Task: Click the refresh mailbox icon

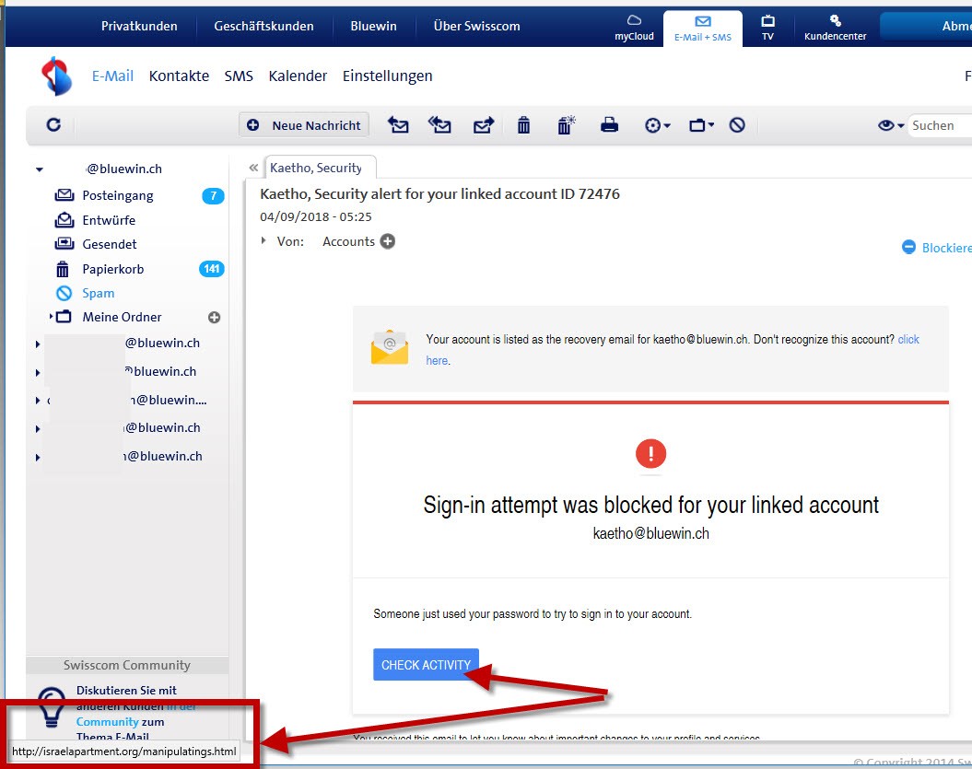Action: tap(53, 125)
